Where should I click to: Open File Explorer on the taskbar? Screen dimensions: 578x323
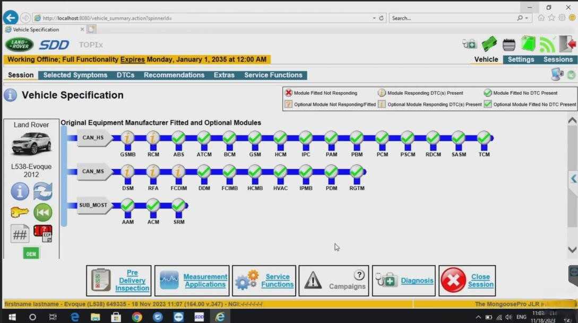(x=96, y=317)
